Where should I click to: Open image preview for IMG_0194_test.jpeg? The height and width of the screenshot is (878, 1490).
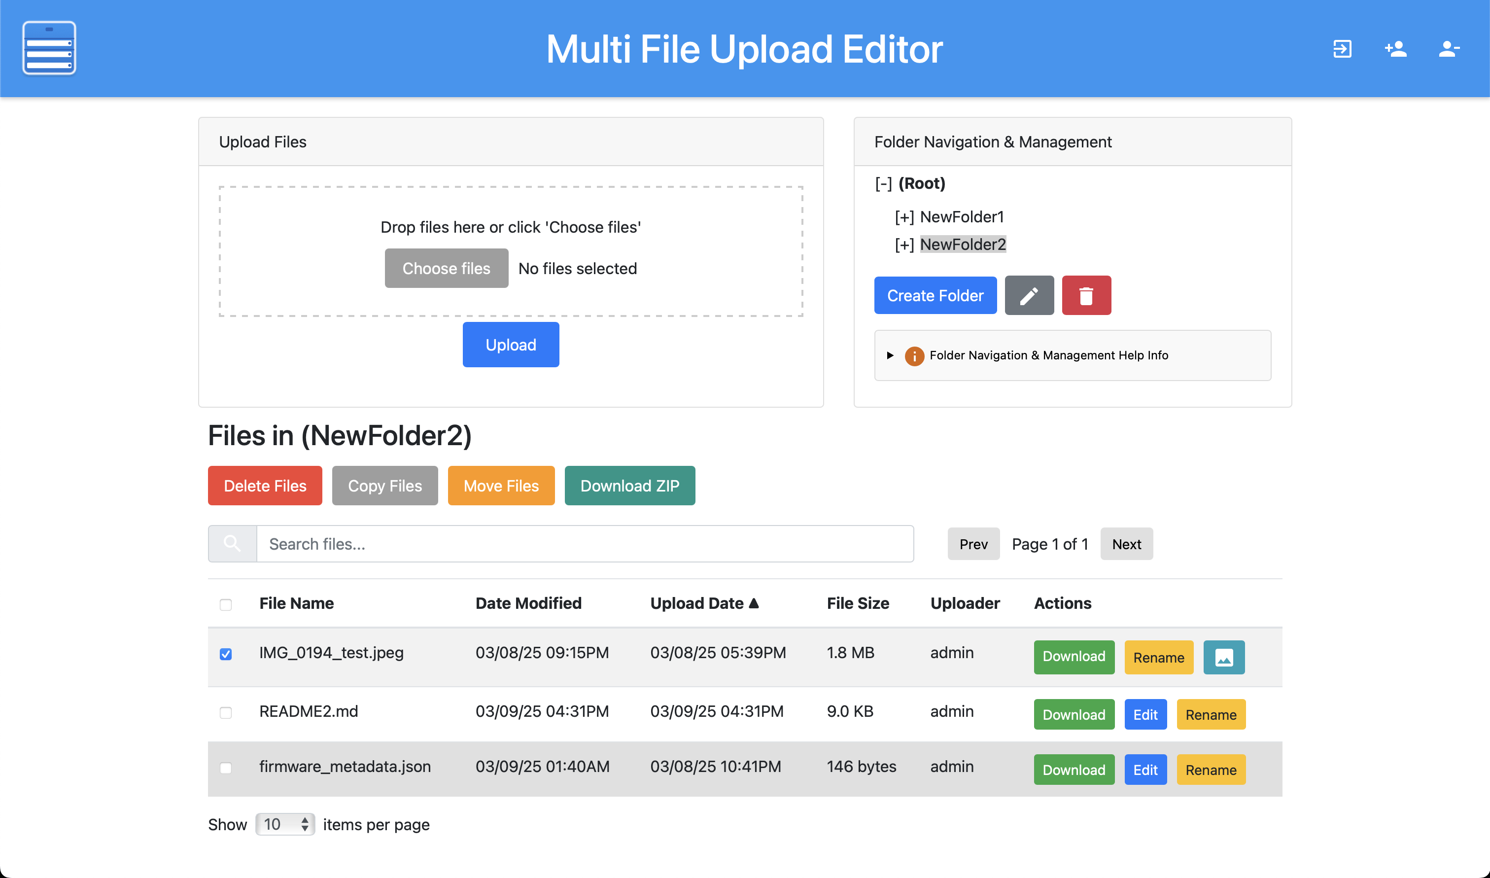click(1223, 657)
